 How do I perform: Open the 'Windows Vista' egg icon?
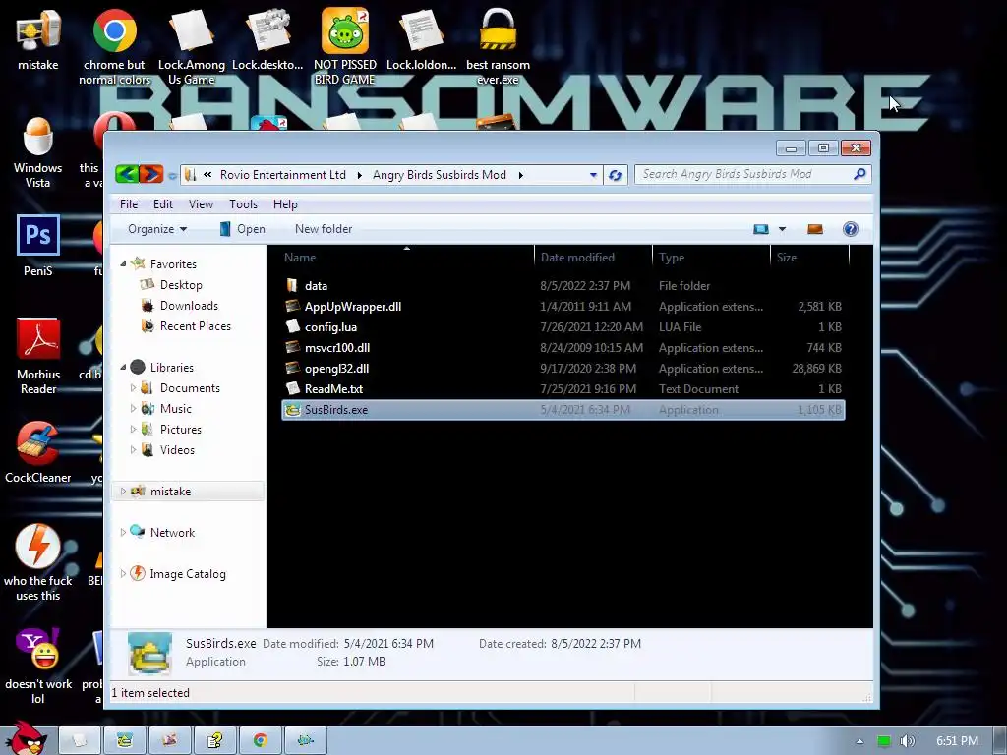point(38,152)
